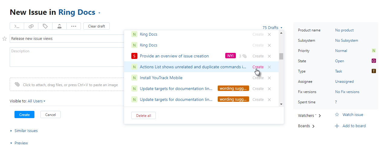The height and width of the screenshot is (158, 388).
Task: Expand the Similar Issues section
Action: (x=24, y=131)
